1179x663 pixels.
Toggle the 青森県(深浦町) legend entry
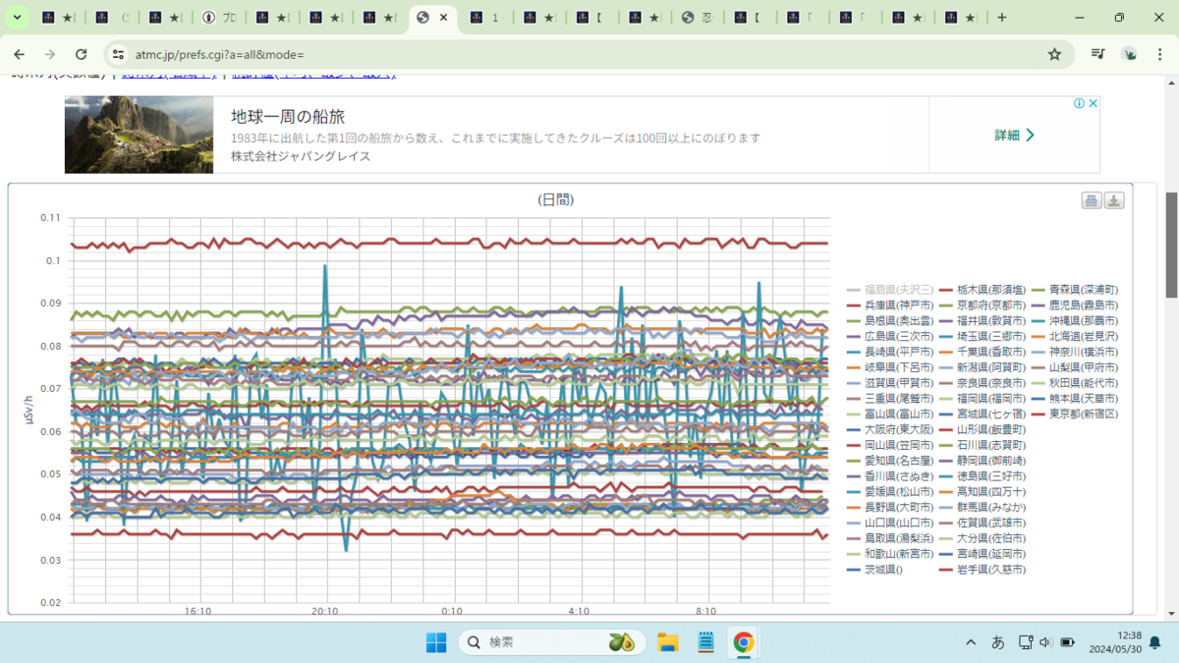click(x=1075, y=290)
